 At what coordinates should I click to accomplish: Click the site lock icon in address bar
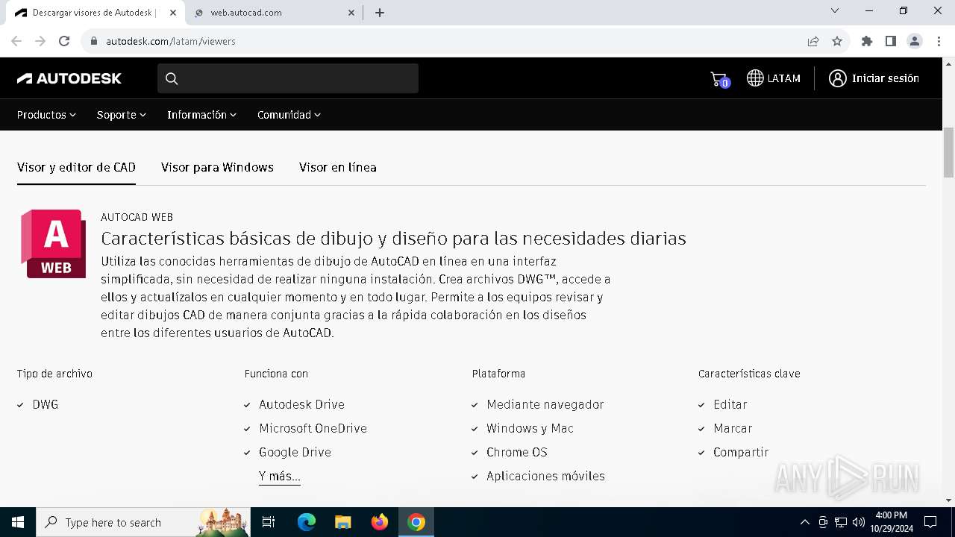[93, 41]
